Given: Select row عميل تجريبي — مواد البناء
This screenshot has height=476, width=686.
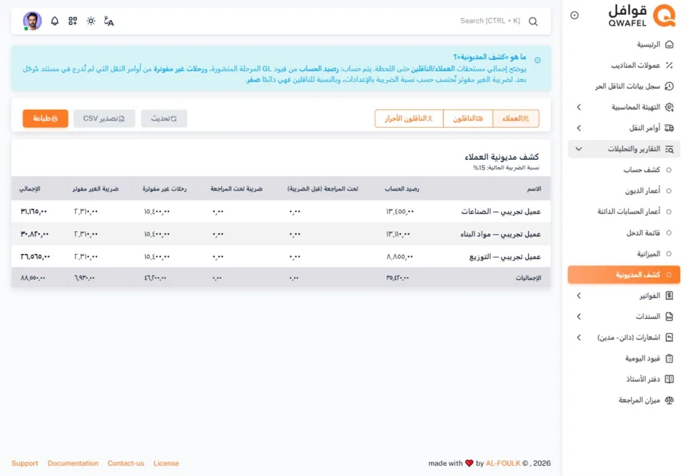Looking at the screenshot, I should pyautogui.click(x=281, y=234).
